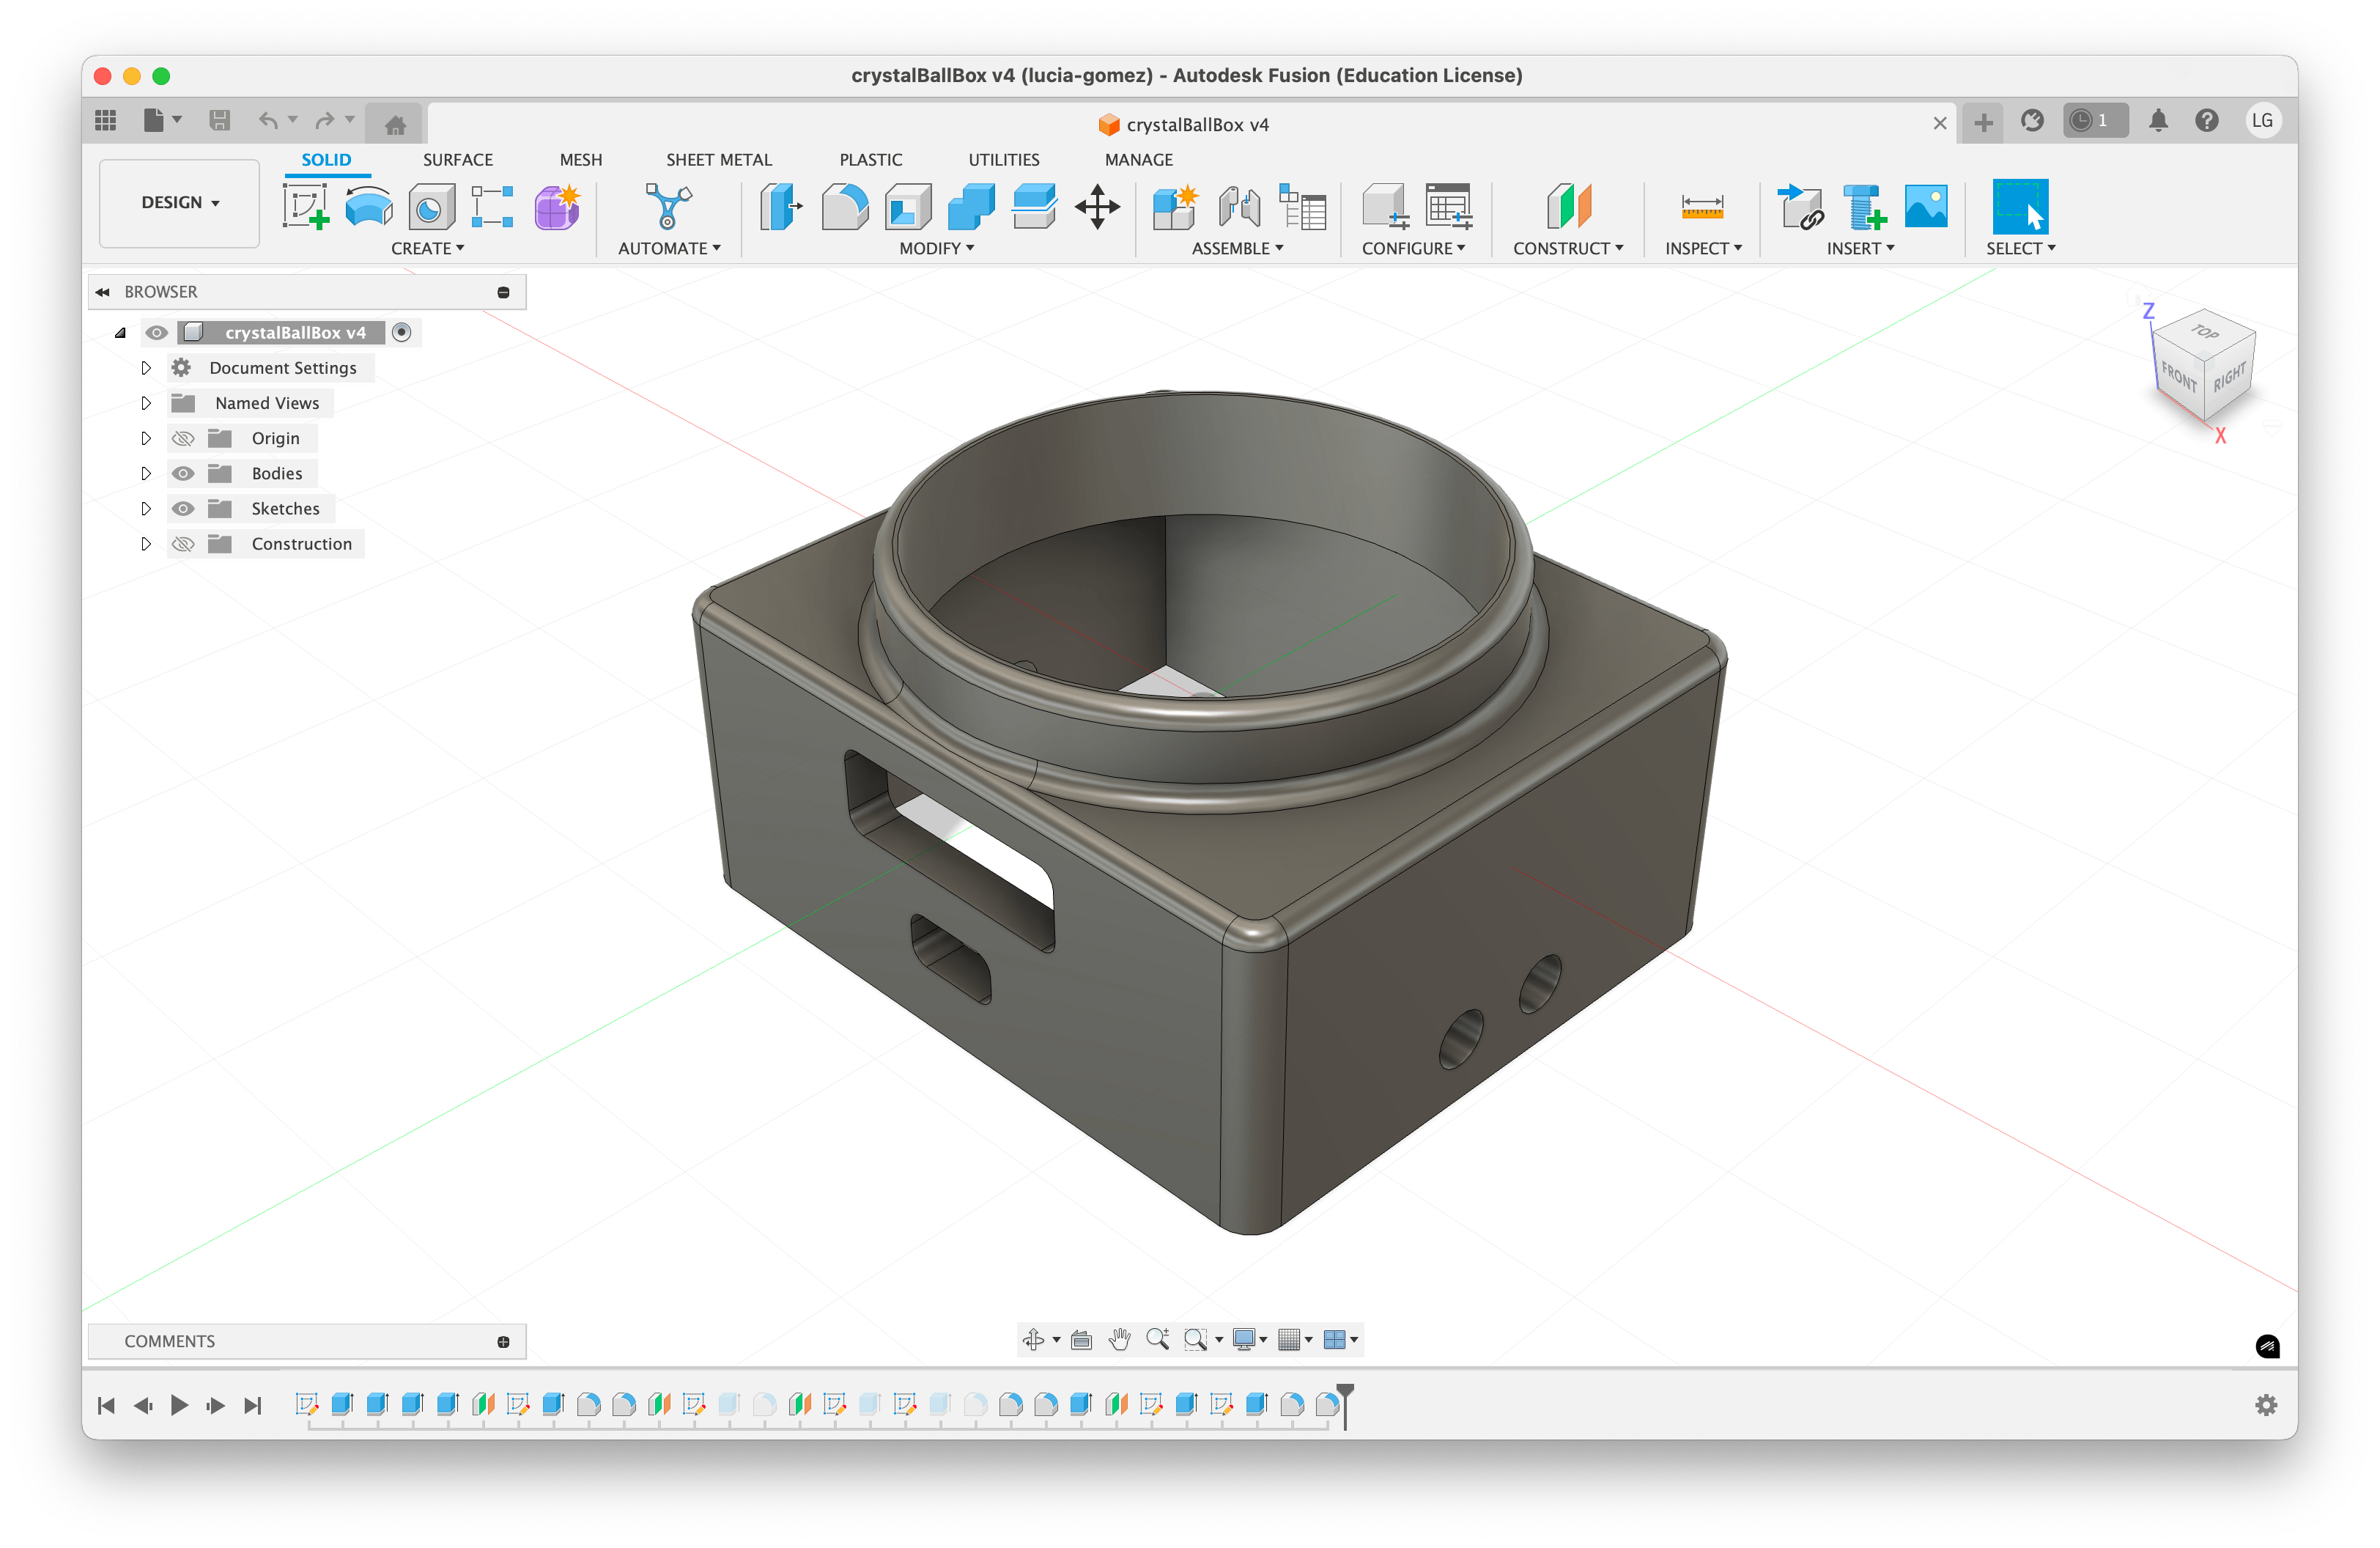This screenshot has width=2380, height=1548.
Task: Show the hidden Construction folder
Action: (x=182, y=544)
